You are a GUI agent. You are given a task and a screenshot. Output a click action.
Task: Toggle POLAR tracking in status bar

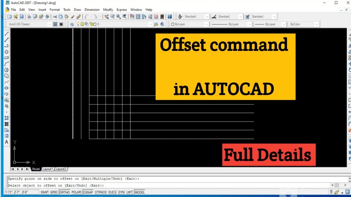pyautogui.click(x=76, y=192)
